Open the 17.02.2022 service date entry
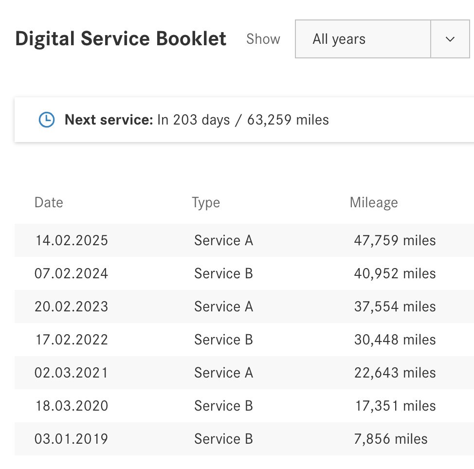This screenshot has height=469, width=474. 71,340
